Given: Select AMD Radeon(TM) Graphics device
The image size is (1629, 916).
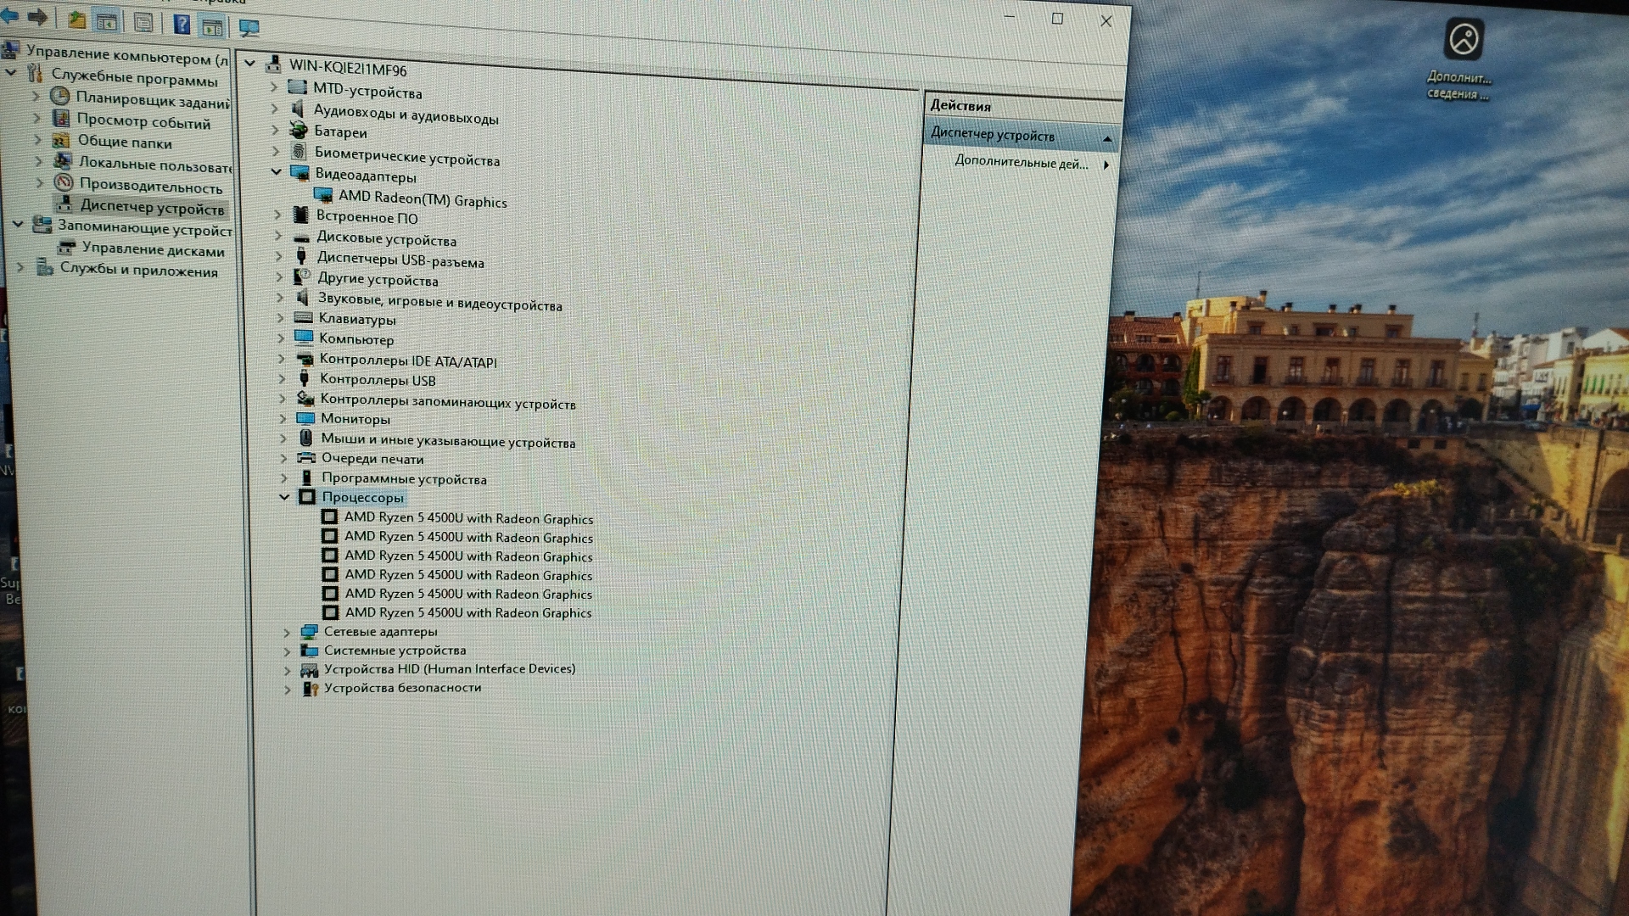Looking at the screenshot, I should click(422, 198).
